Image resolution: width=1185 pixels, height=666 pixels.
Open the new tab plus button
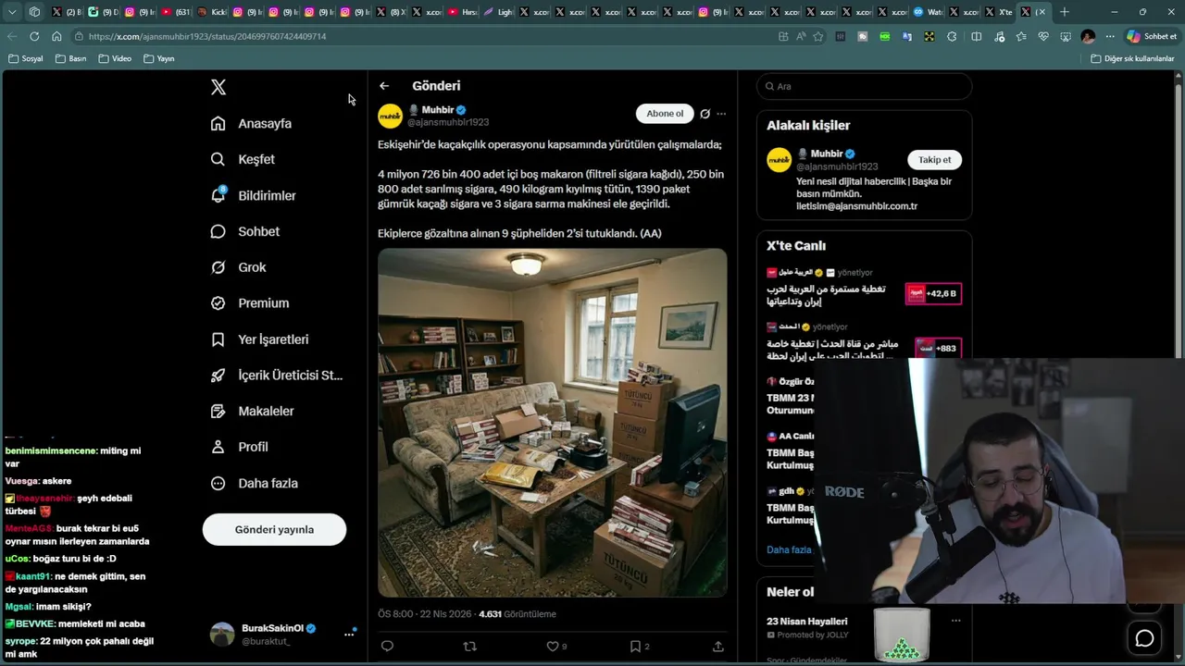click(1065, 12)
